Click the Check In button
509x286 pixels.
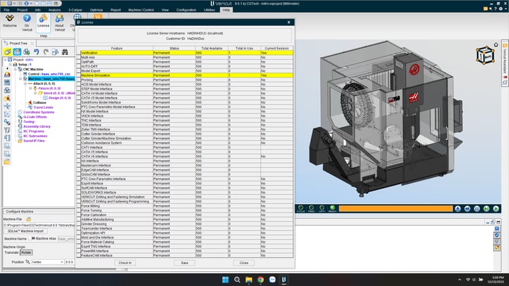tap(125, 263)
